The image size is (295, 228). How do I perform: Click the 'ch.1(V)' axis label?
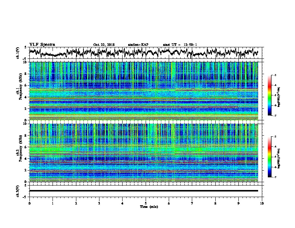[18, 53]
